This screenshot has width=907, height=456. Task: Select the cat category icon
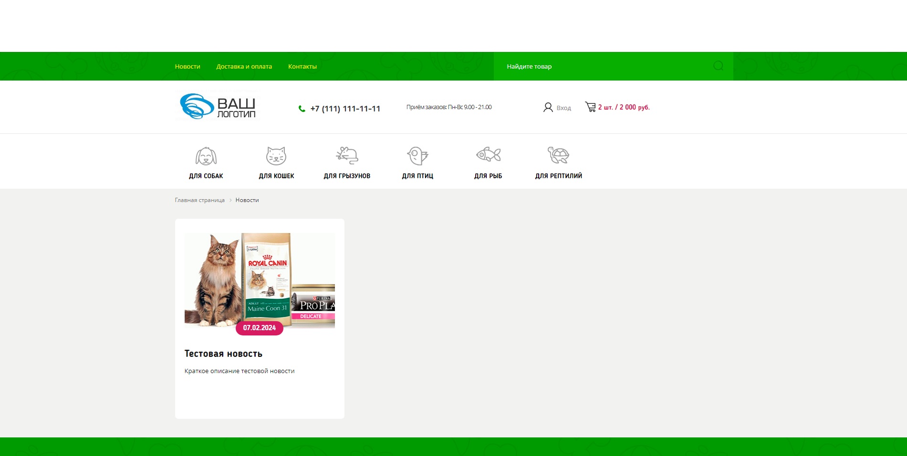point(276,156)
